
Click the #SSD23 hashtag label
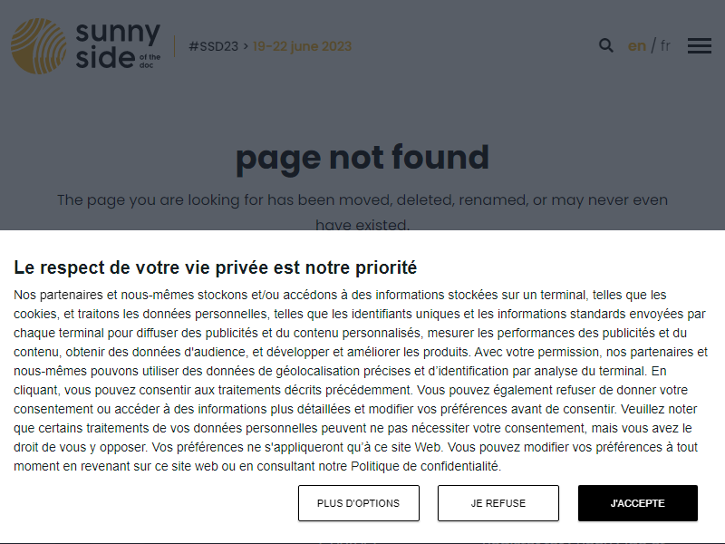click(x=214, y=46)
